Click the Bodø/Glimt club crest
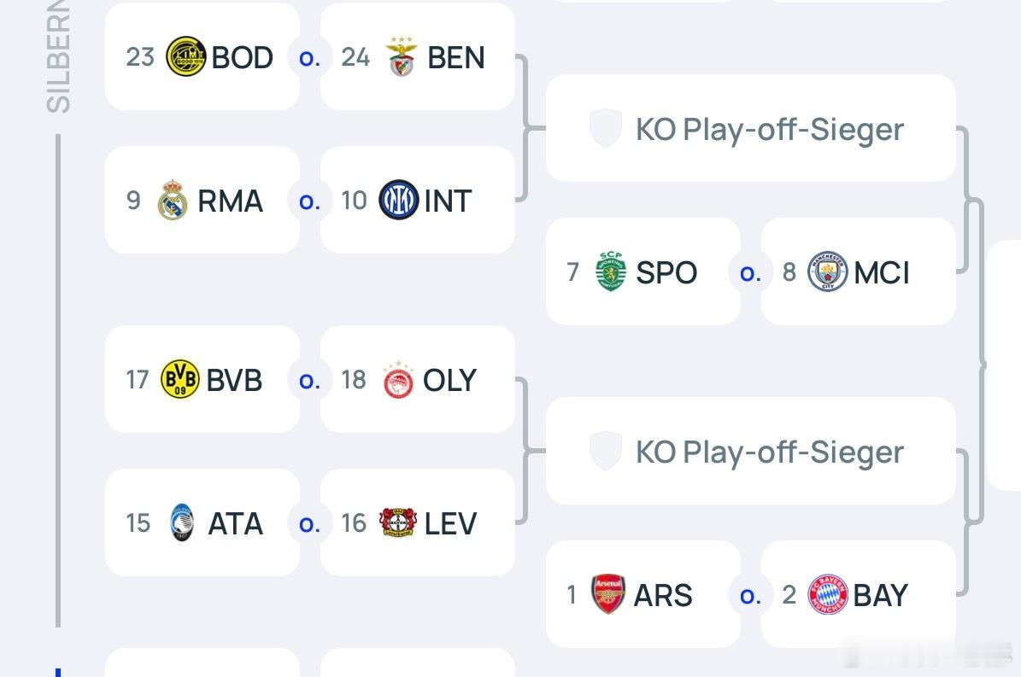The height and width of the screenshot is (677, 1021). (185, 56)
